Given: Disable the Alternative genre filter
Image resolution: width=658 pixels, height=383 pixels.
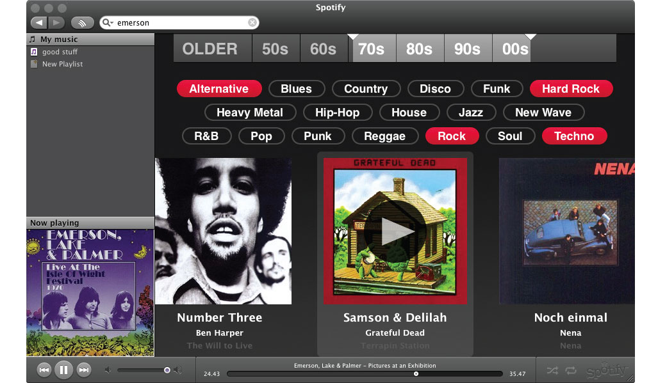Looking at the screenshot, I should click(x=219, y=89).
